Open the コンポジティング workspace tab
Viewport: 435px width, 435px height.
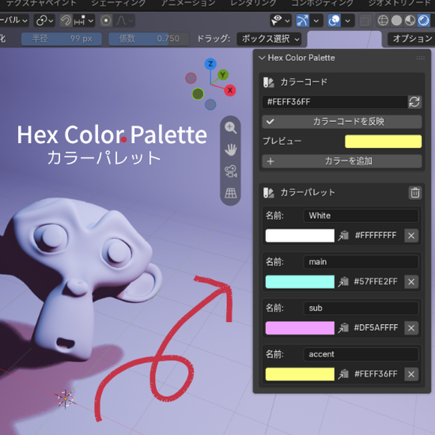322,3
